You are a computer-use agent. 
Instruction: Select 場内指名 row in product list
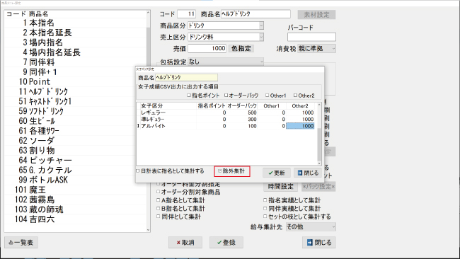76,42
